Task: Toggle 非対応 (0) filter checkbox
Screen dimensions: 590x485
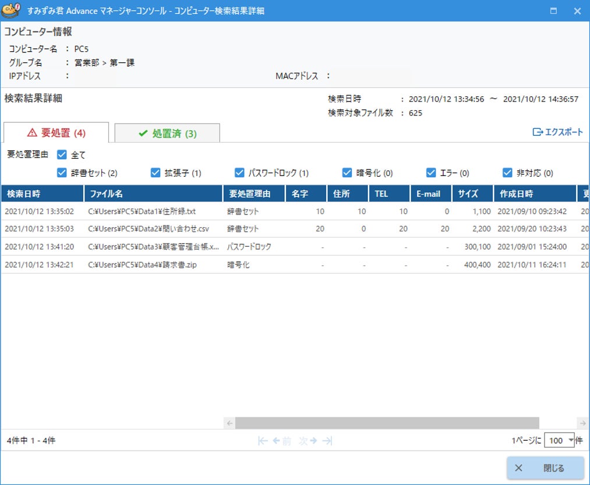Action: pos(507,173)
